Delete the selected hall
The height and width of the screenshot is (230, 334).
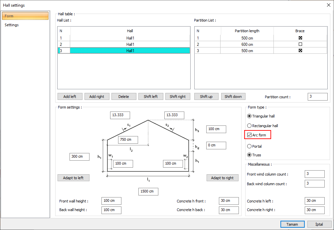pos(123,97)
